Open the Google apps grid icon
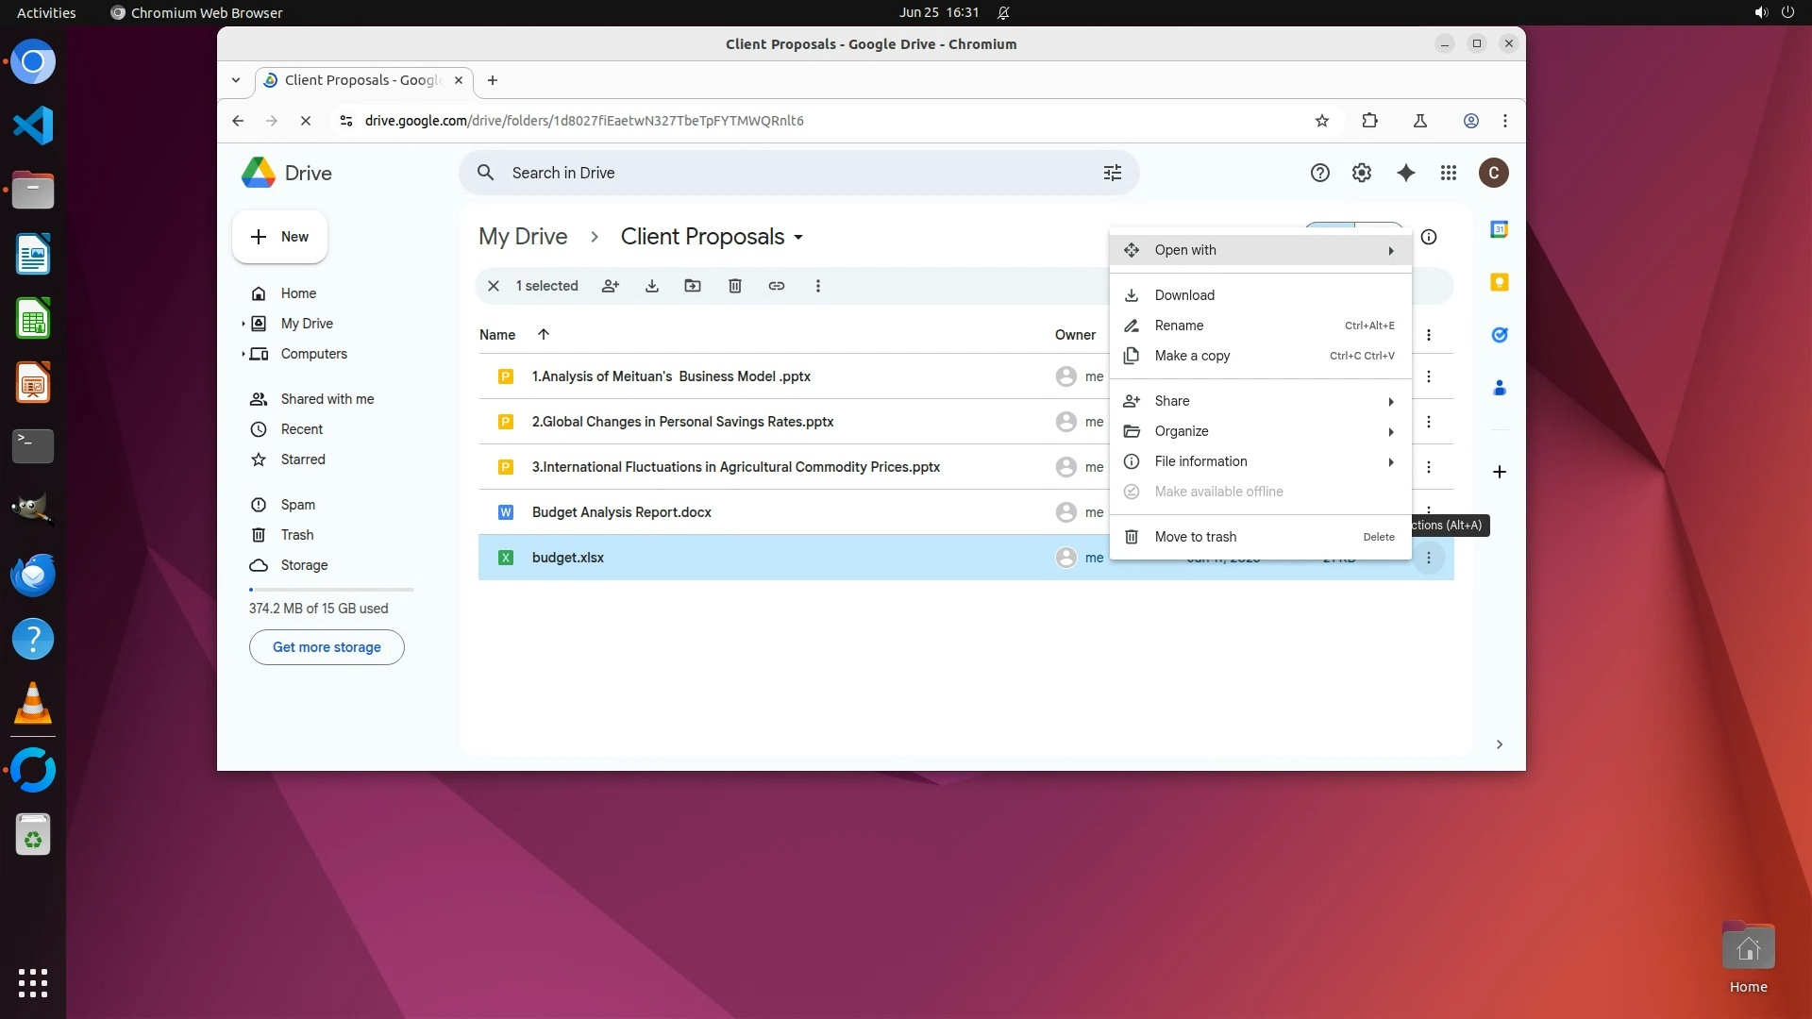Image resolution: width=1812 pixels, height=1019 pixels. (x=1449, y=173)
